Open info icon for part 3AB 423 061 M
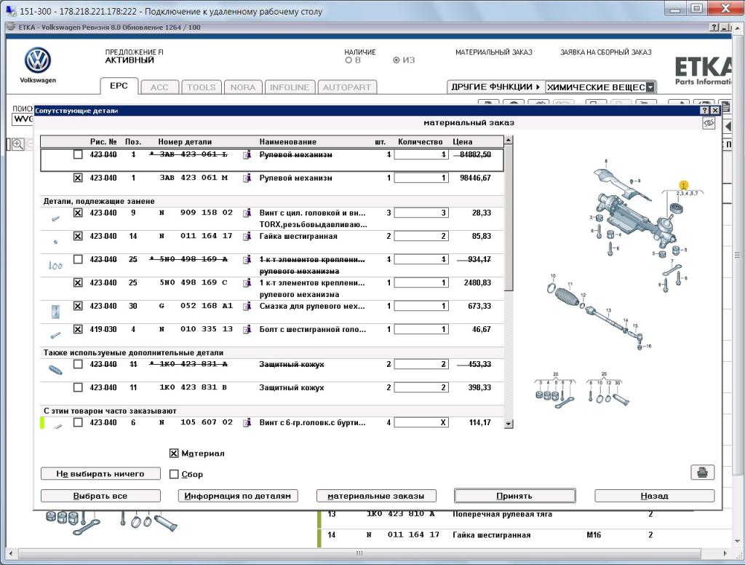This screenshot has width=745, height=565. [x=247, y=178]
